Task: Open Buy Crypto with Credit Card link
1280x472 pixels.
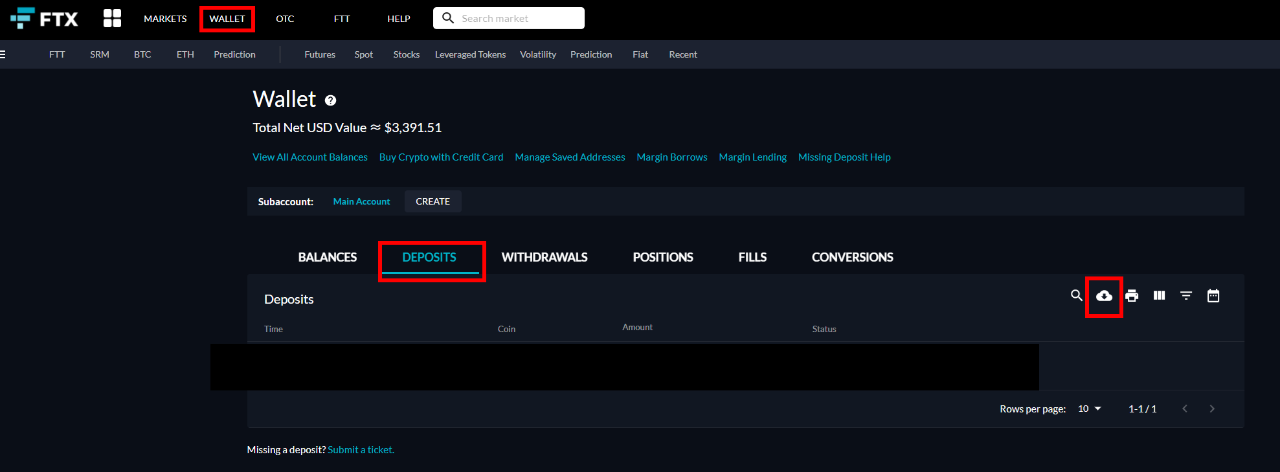Action: coord(441,157)
